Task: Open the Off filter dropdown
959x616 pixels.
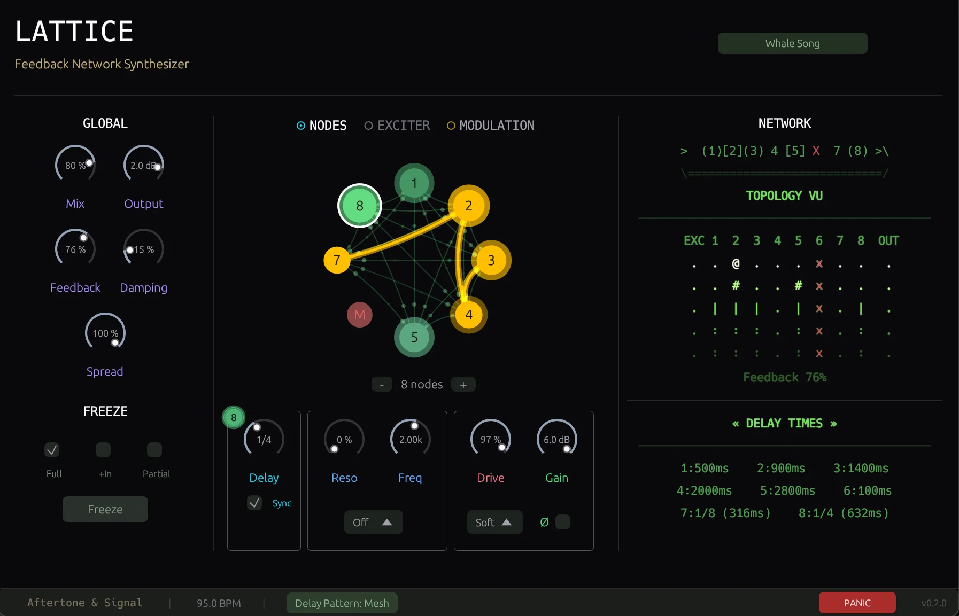Action: click(373, 522)
